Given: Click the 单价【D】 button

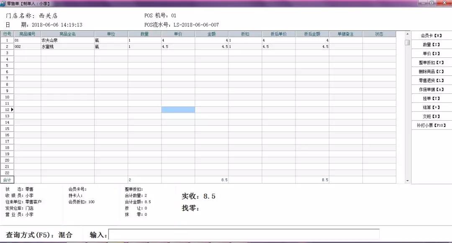Looking at the screenshot, I should pos(431,54).
